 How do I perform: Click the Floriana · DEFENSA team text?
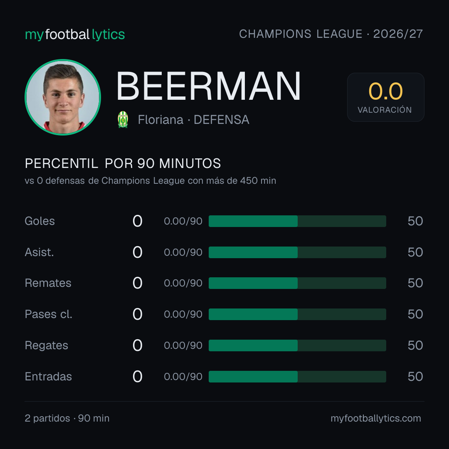point(194,120)
